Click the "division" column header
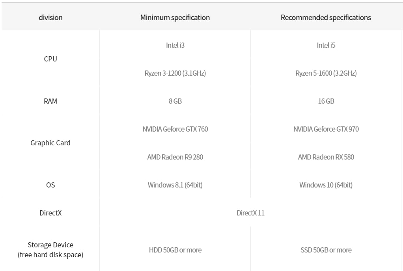The height and width of the screenshot is (271, 403). click(50, 17)
